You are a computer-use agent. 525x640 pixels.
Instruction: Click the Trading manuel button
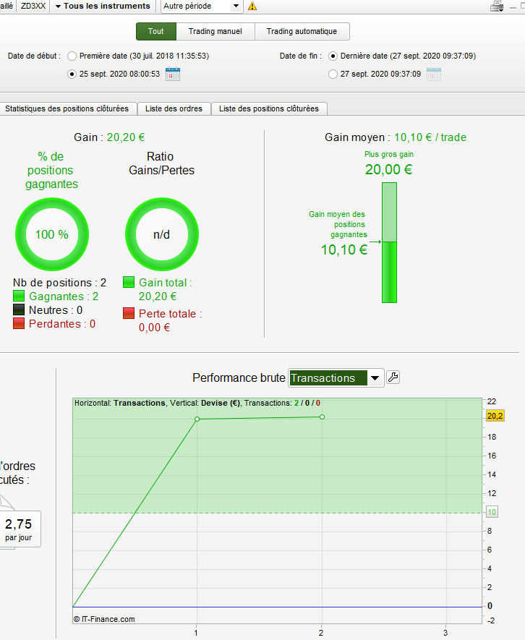pyautogui.click(x=215, y=31)
